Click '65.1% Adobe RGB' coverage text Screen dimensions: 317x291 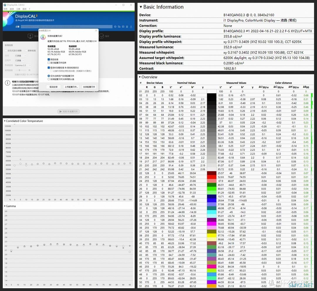pos(56,52)
